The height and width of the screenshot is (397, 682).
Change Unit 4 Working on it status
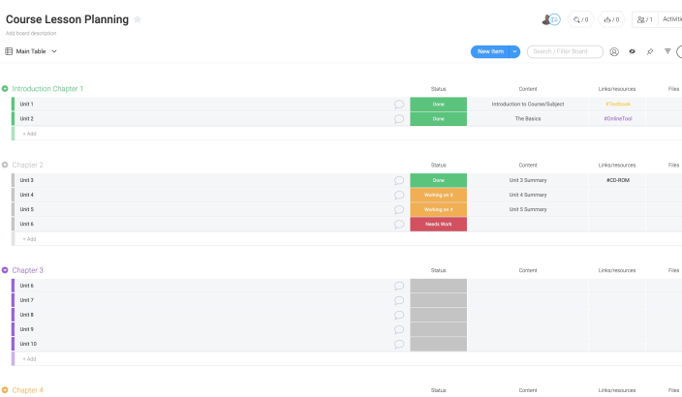(x=439, y=195)
